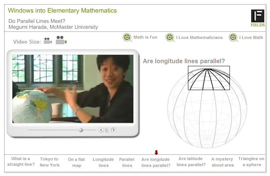Pause the video with the pause button
The image size is (270, 176).
tap(107, 130)
